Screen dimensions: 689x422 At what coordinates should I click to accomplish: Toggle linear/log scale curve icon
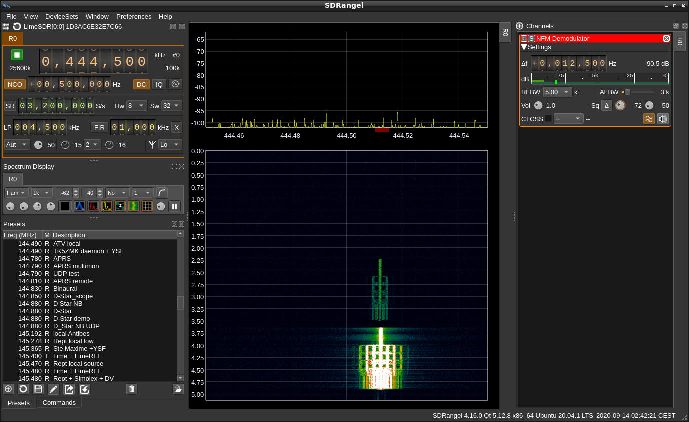[x=162, y=193]
